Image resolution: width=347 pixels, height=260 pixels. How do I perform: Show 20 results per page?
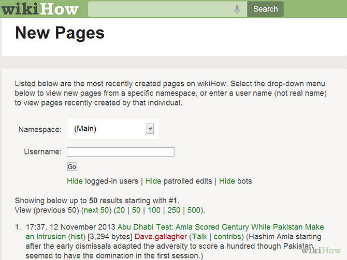pos(120,210)
